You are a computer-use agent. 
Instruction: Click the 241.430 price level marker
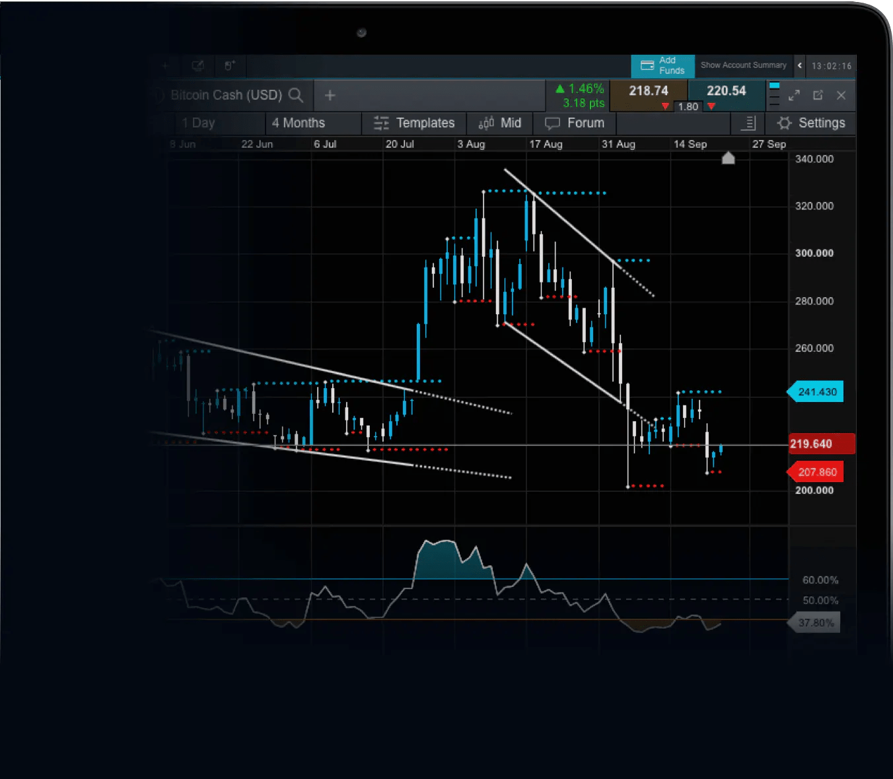pos(816,391)
